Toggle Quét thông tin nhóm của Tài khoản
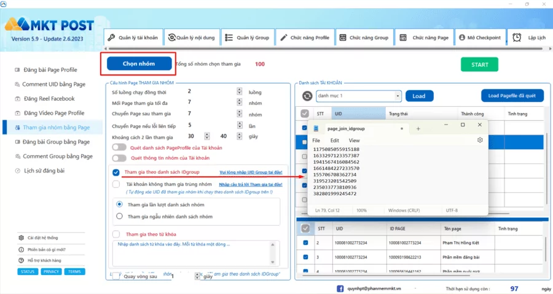This screenshot has width=553, height=294. [119, 158]
